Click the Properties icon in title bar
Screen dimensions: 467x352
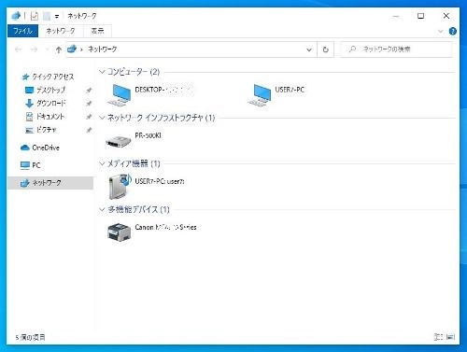pos(35,16)
